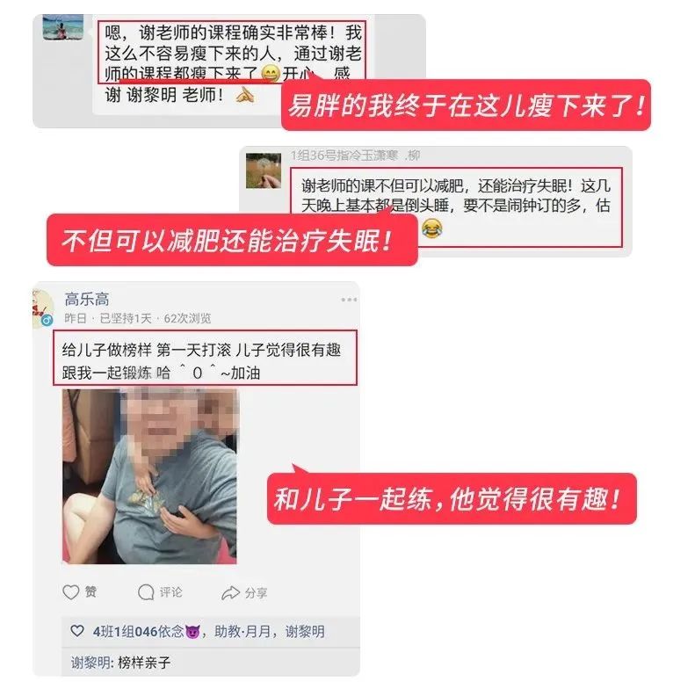Tap the 高乐高 profile avatar
673x696 pixels.
(x=42, y=308)
